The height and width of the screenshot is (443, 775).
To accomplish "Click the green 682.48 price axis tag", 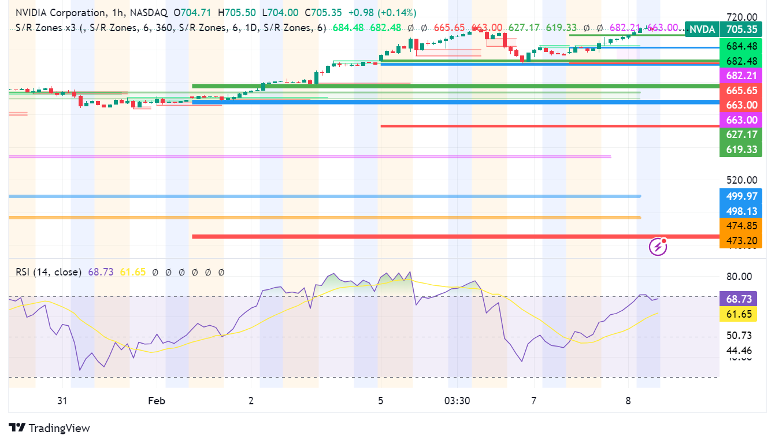I will click(x=741, y=61).
